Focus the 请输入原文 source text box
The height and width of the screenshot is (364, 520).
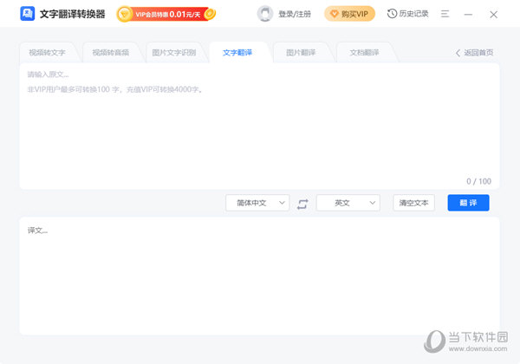pyautogui.click(x=259, y=126)
